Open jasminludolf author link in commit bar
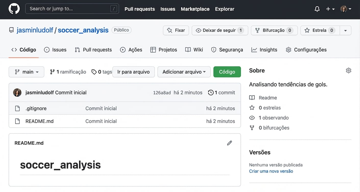 pos(40,93)
